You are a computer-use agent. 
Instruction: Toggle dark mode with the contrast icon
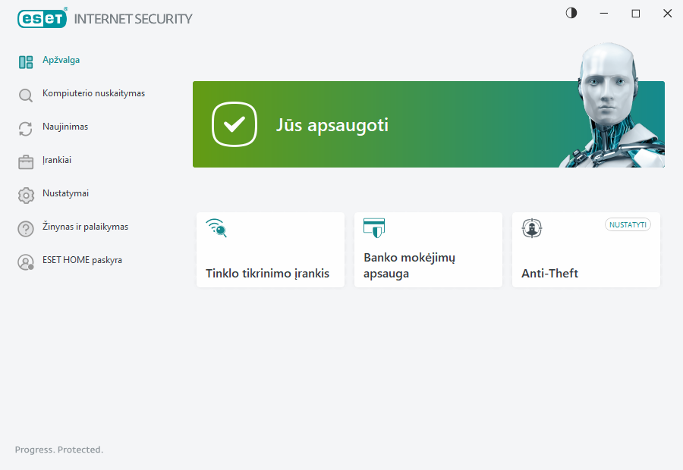(x=571, y=13)
